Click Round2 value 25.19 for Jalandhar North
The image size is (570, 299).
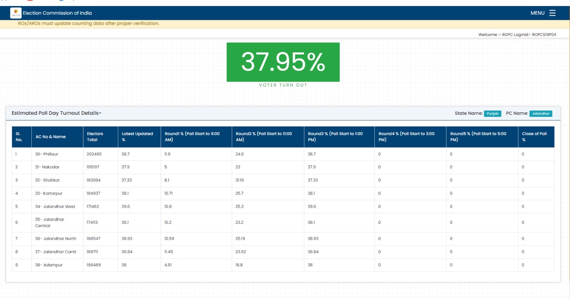pos(240,238)
